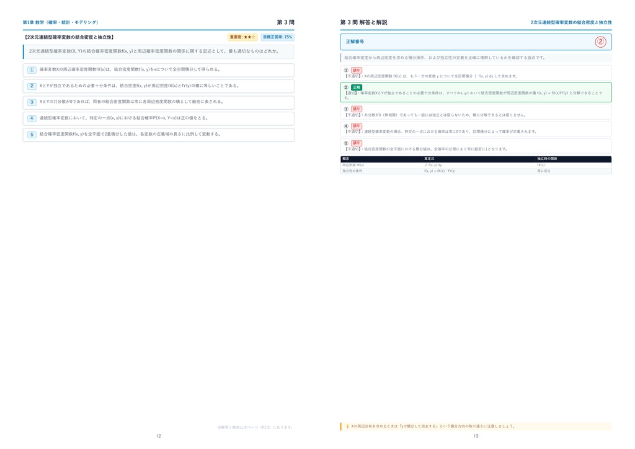Click the option text starting 確率変数Xの周辺確率密度関数
635x449 pixels.
pos(130,69)
